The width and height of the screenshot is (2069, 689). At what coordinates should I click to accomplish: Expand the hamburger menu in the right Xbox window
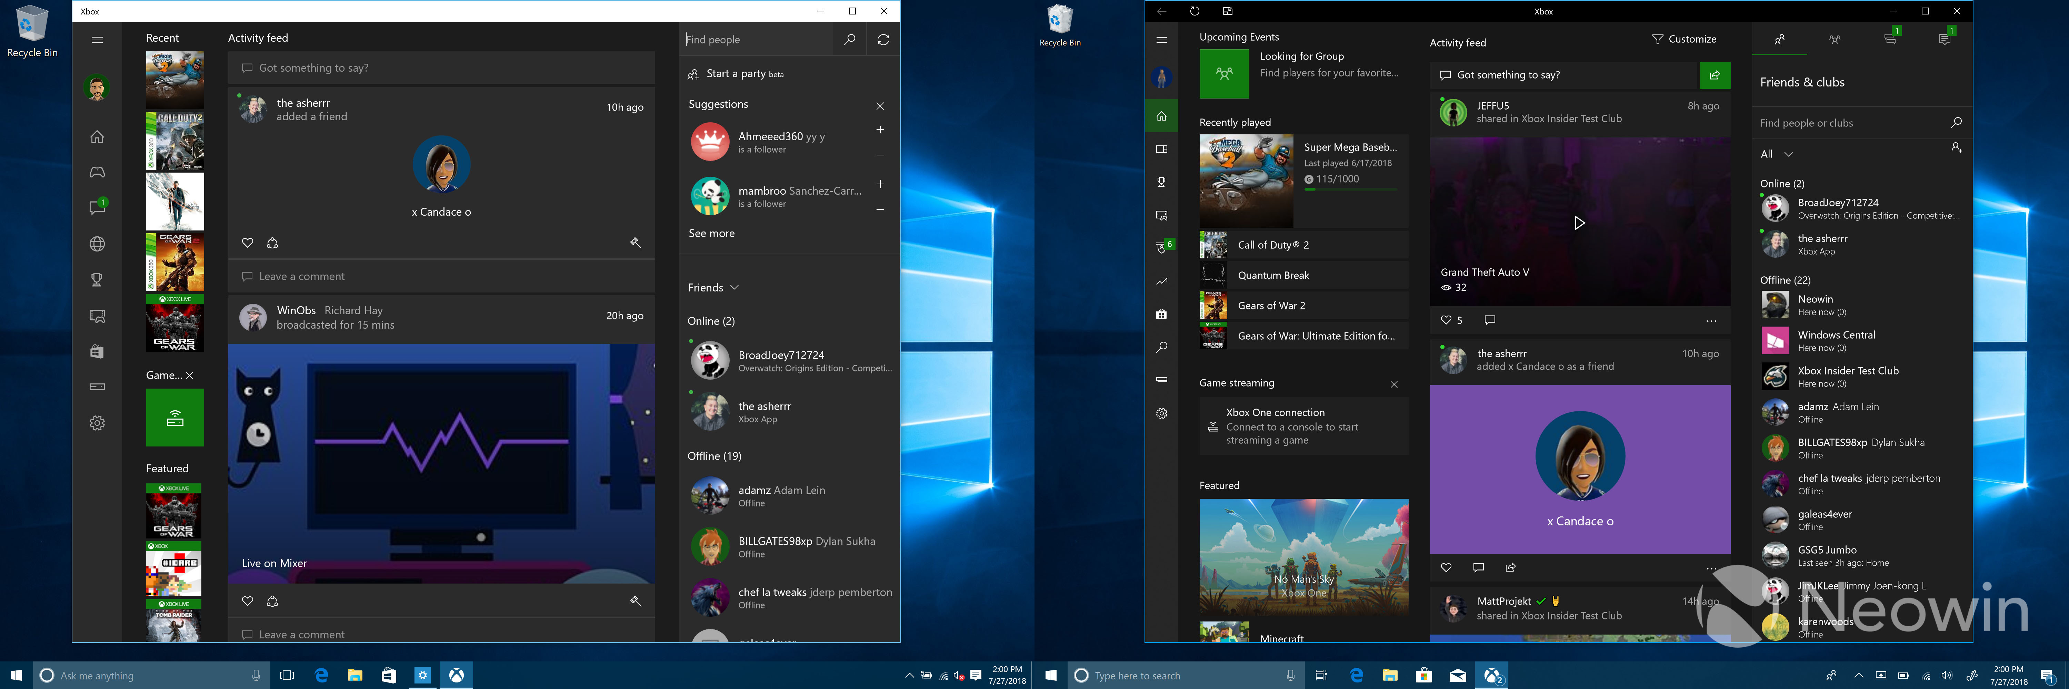pos(1161,40)
